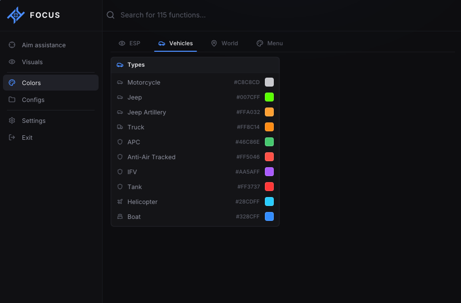This screenshot has height=303, width=461.
Task: Click the search magnifier icon
Action: coord(111,15)
